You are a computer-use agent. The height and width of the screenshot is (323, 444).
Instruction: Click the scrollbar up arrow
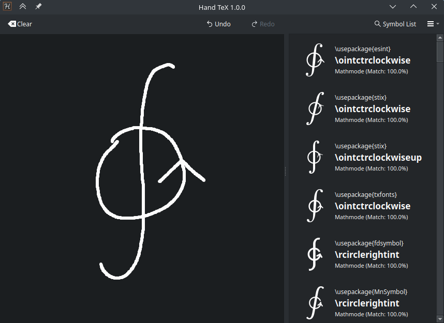pos(440,37)
